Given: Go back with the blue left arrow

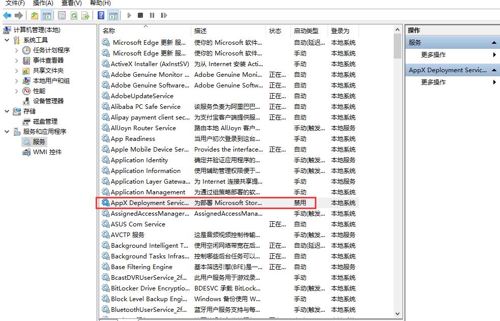Looking at the screenshot, I should (x=7, y=15).
